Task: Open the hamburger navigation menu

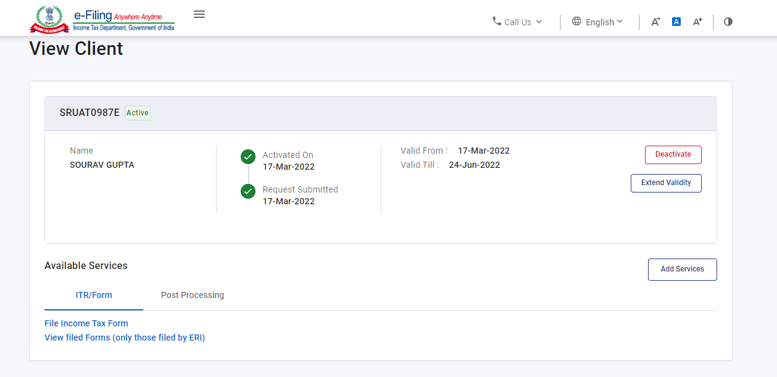Action: tap(199, 14)
